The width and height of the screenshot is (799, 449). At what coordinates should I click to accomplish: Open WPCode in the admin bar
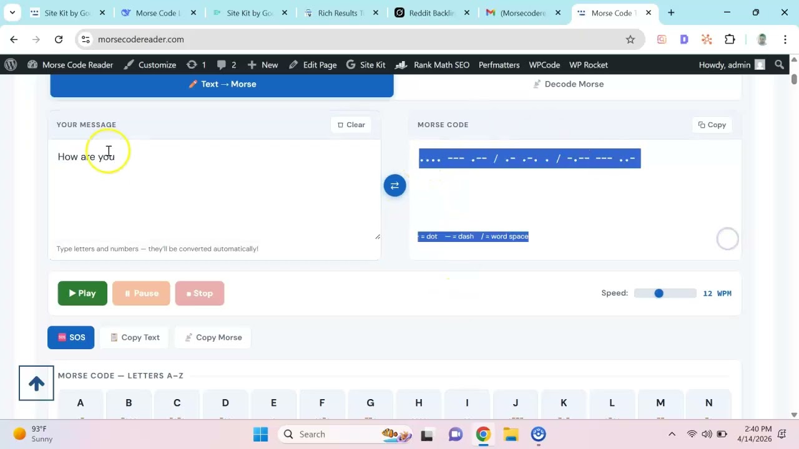(x=544, y=65)
